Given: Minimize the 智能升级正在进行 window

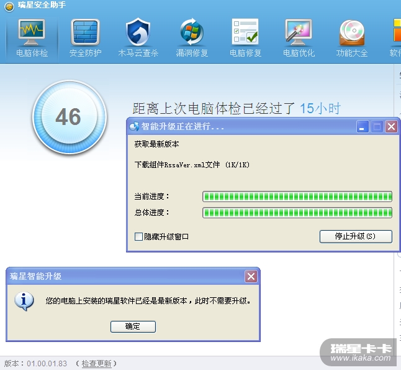Looking at the screenshot, I should coord(363,126).
